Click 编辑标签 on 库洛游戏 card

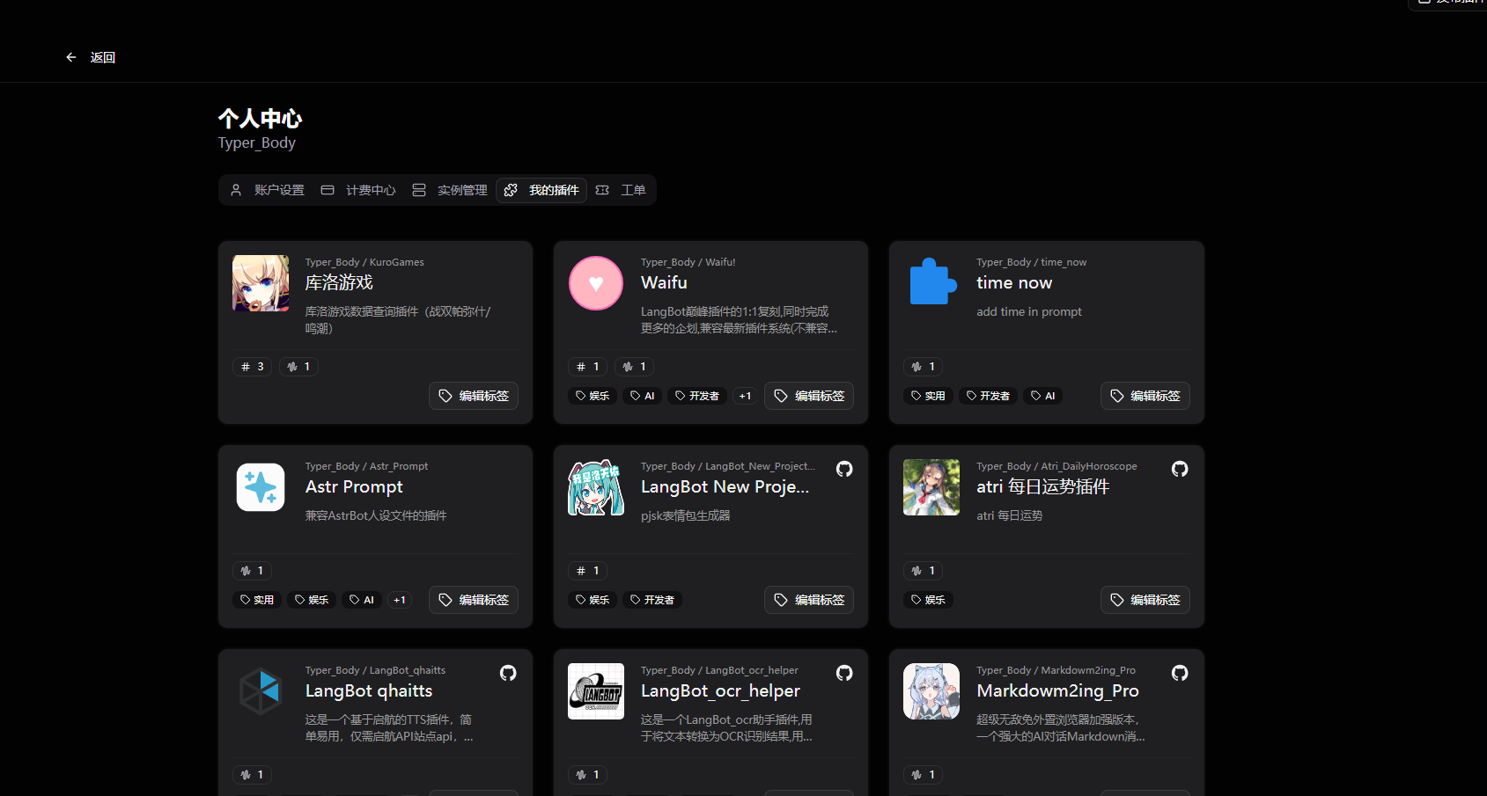click(x=474, y=396)
